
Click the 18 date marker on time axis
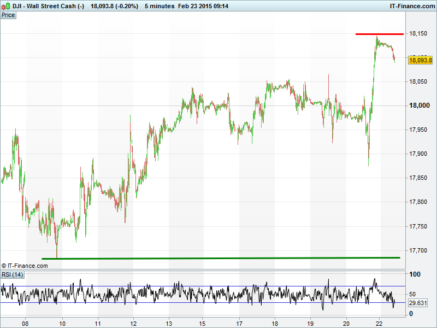tap(275, 324)
